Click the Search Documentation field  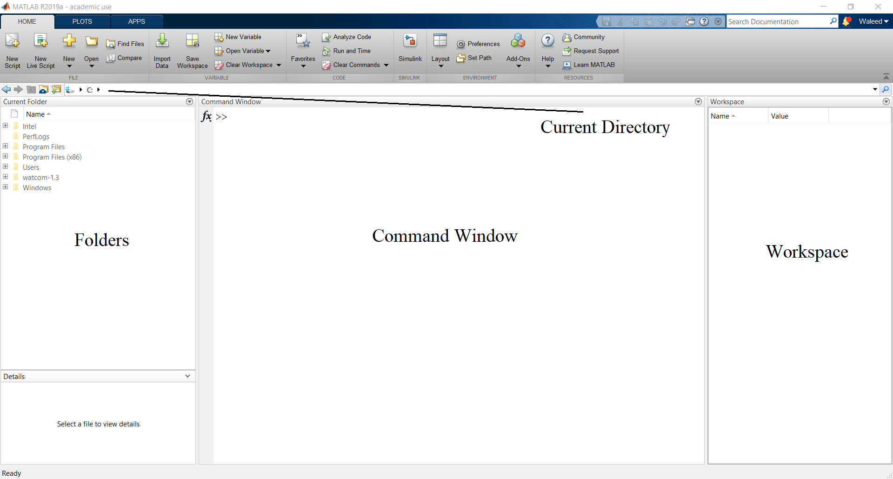click(x=777, y=22)
